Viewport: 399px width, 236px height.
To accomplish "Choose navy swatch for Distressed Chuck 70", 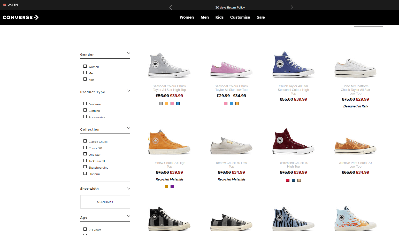I will coord(293,180).
